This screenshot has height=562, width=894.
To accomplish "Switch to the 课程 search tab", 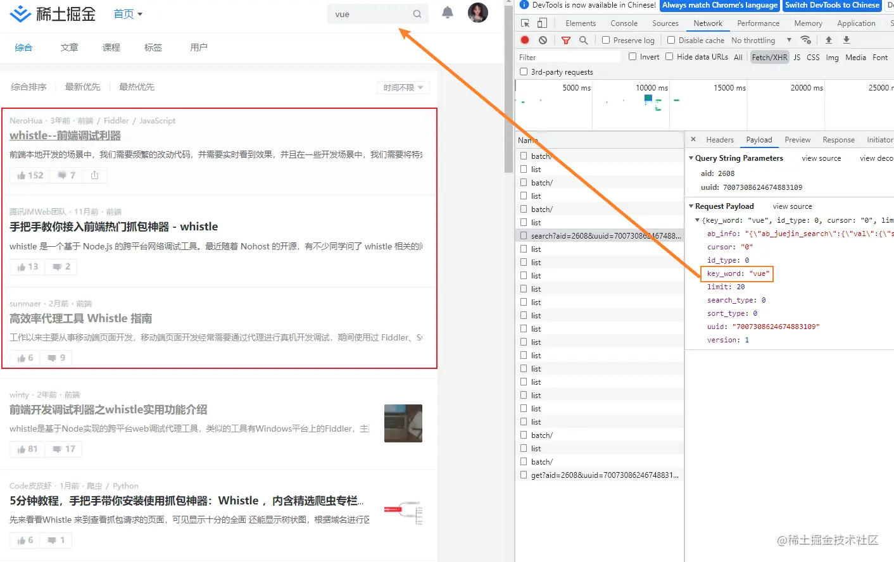I will 111,47.
